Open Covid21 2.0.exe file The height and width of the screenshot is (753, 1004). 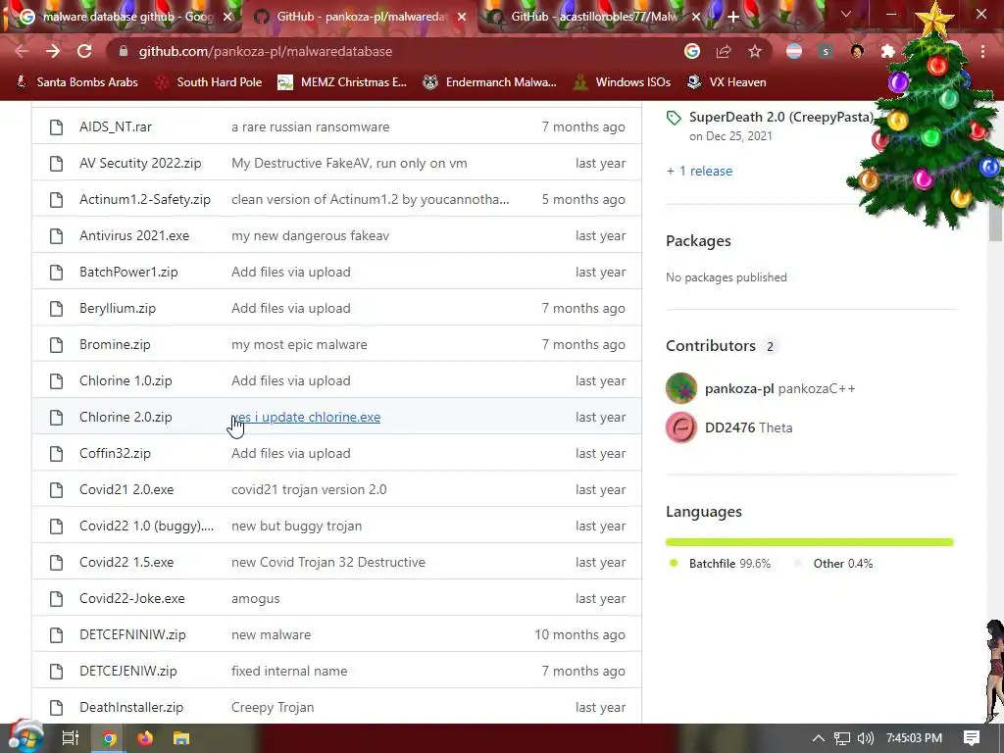click(x=126, y=490)
